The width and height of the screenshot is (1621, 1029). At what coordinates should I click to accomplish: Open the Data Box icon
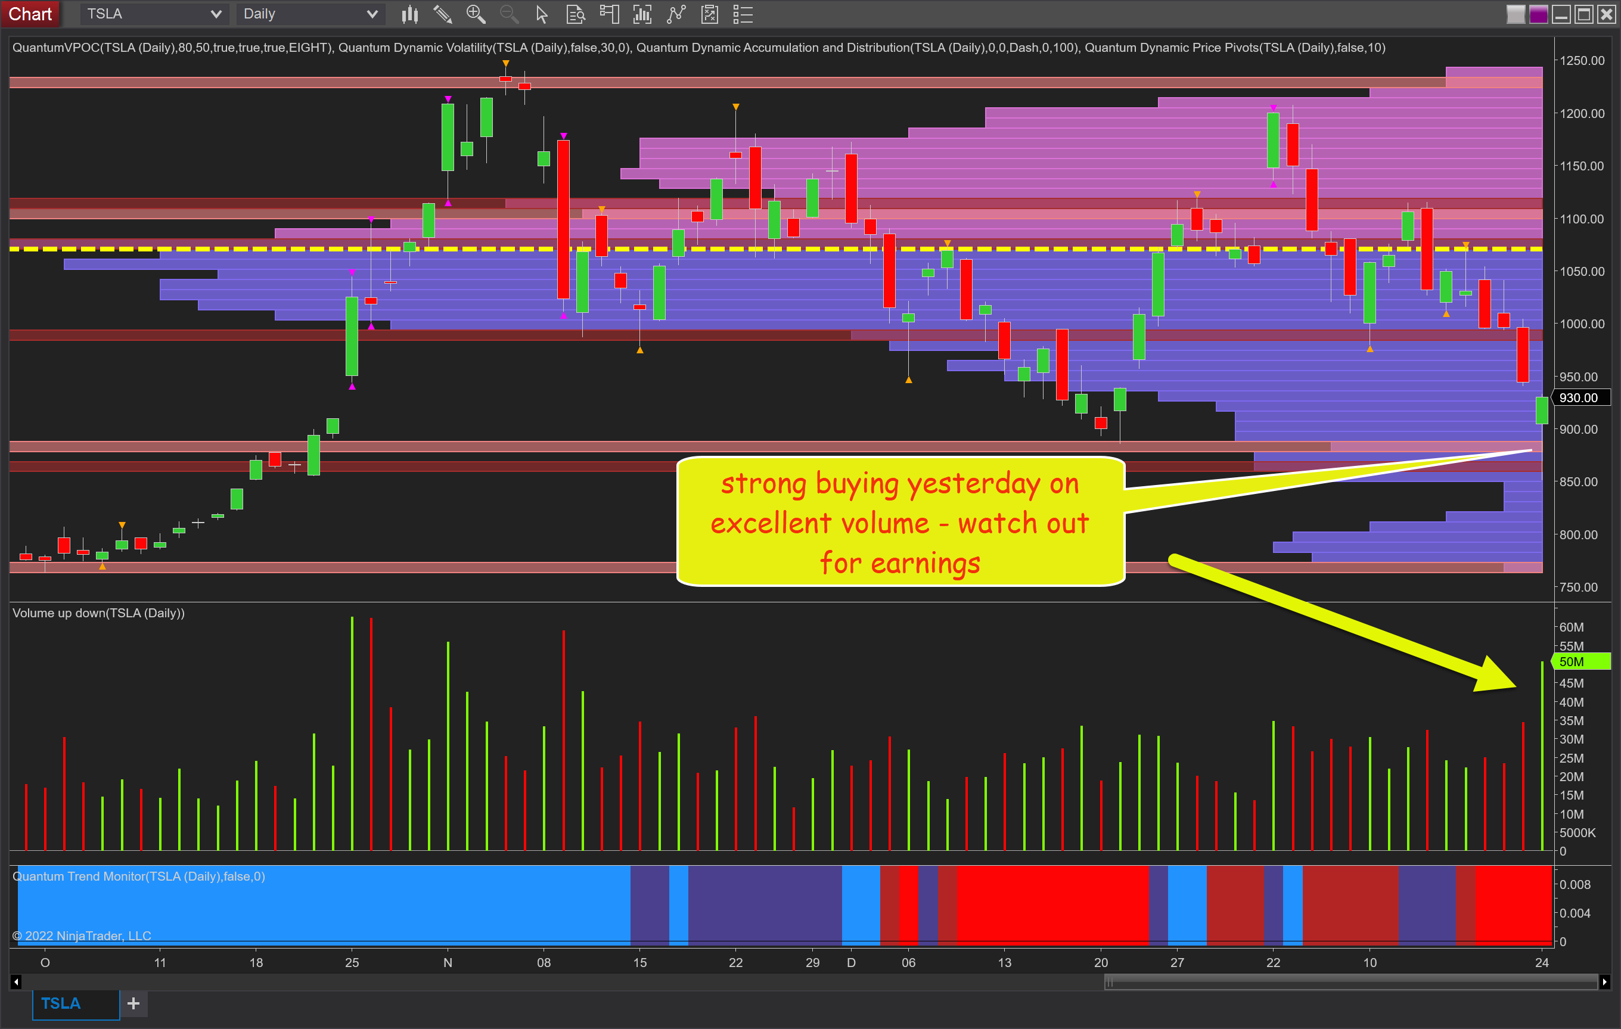[576, 14]
